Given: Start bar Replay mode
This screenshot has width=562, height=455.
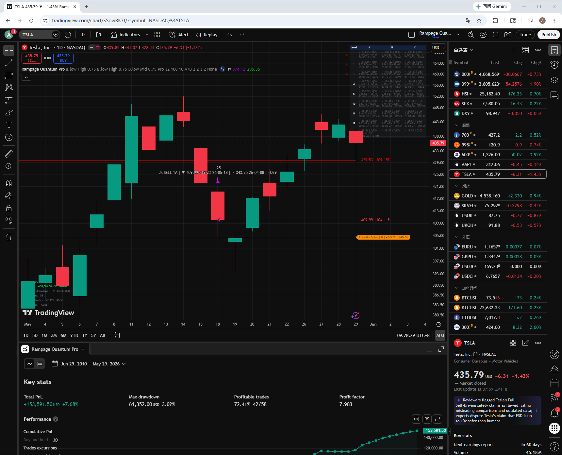Looking at the screenshot, I should (207, 35).
